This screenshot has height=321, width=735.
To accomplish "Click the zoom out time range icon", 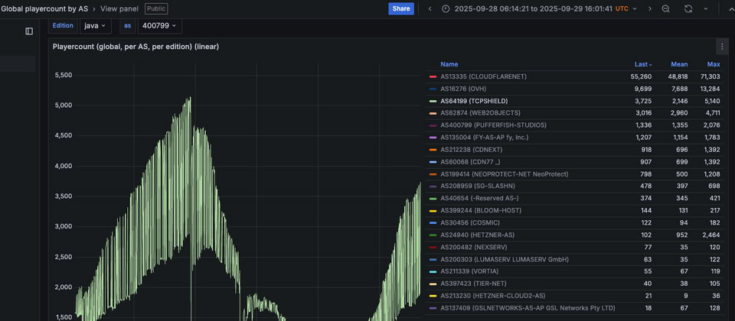I will pos(665,8).
